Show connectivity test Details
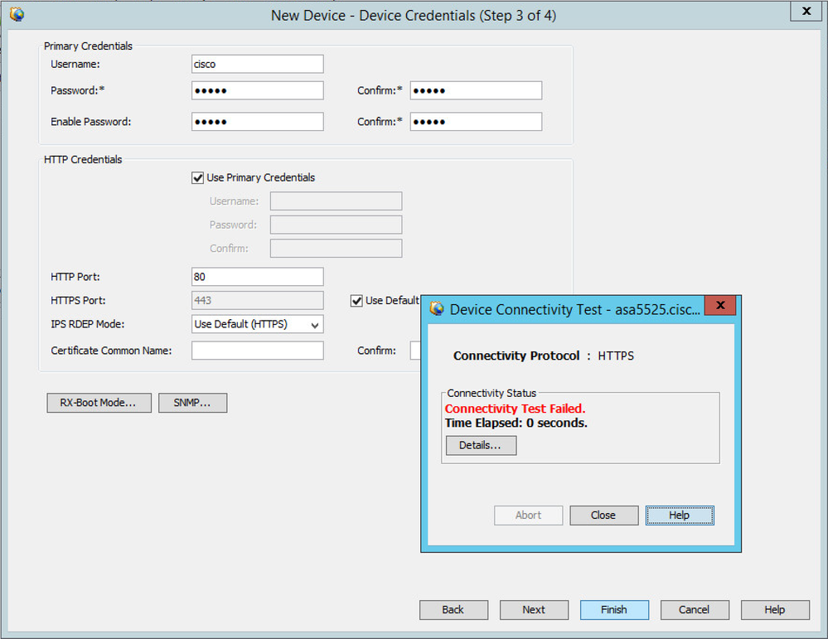This screenshot has width=828, height=639. pos(481,445)
